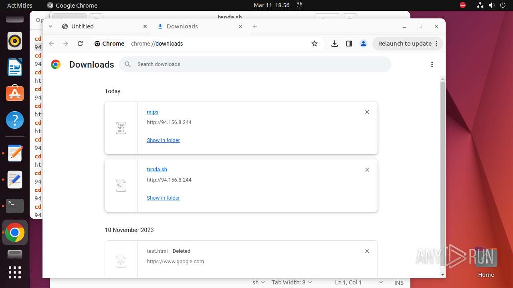Image resolution: width=513 pixels, height=288 pixels.
Task: Click scroll down arrow of downloads page
Action: pyautogui.click(x=442, y=275)
